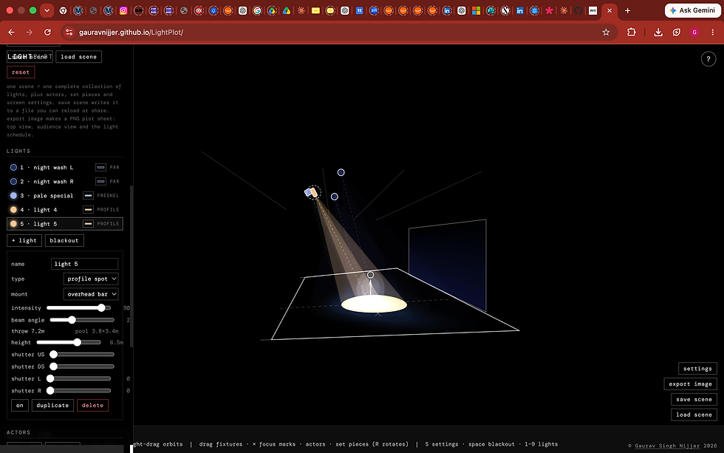Open the Chrome tab search chevron
This screenshot has width=724, height=453.
tap(47, 10)
